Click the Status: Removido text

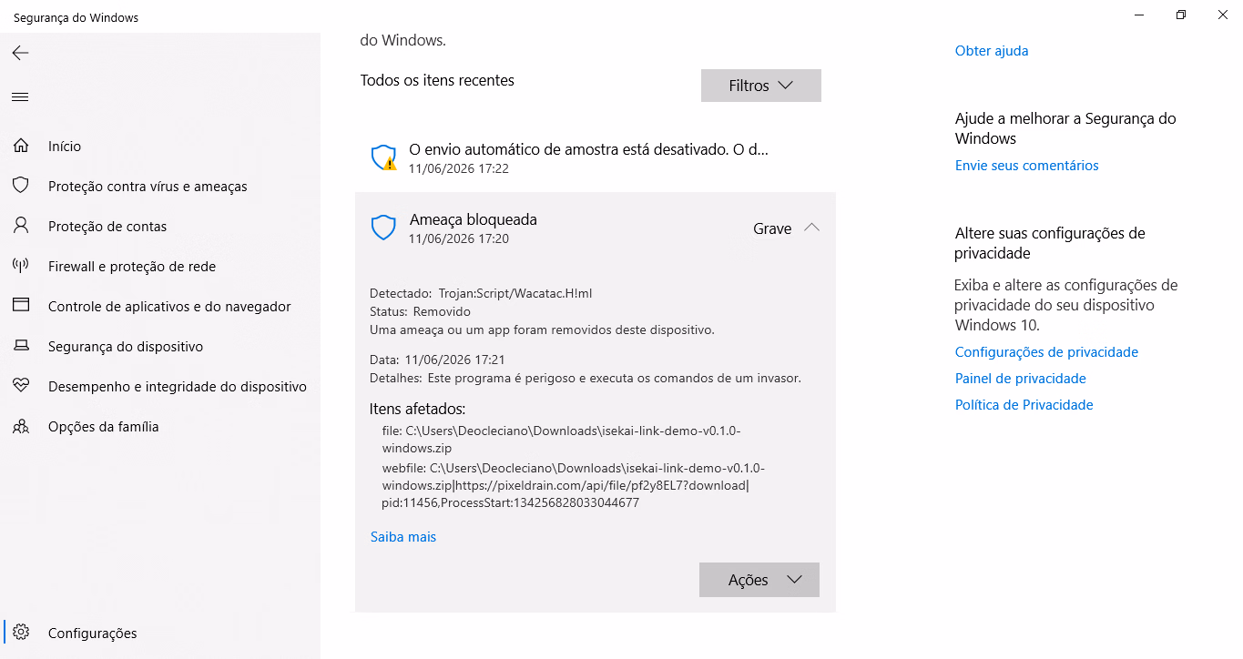(x=421, y=311)
